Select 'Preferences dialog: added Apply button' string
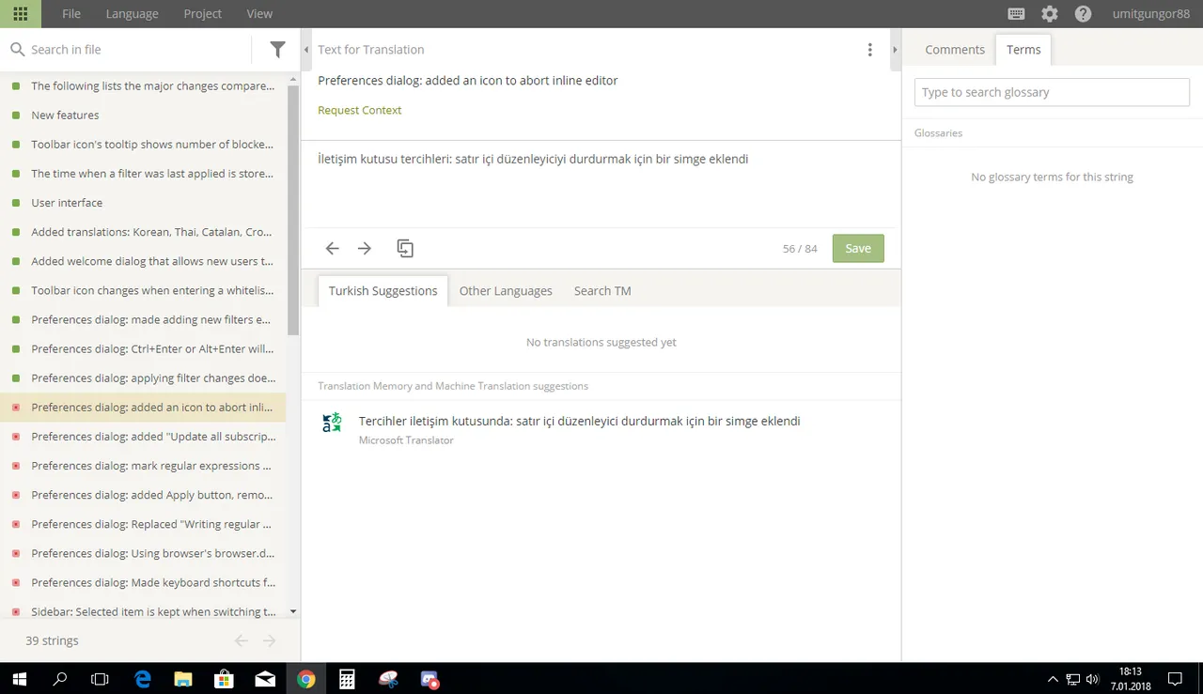Screen dimensions: 1203x694 [143, 495]
